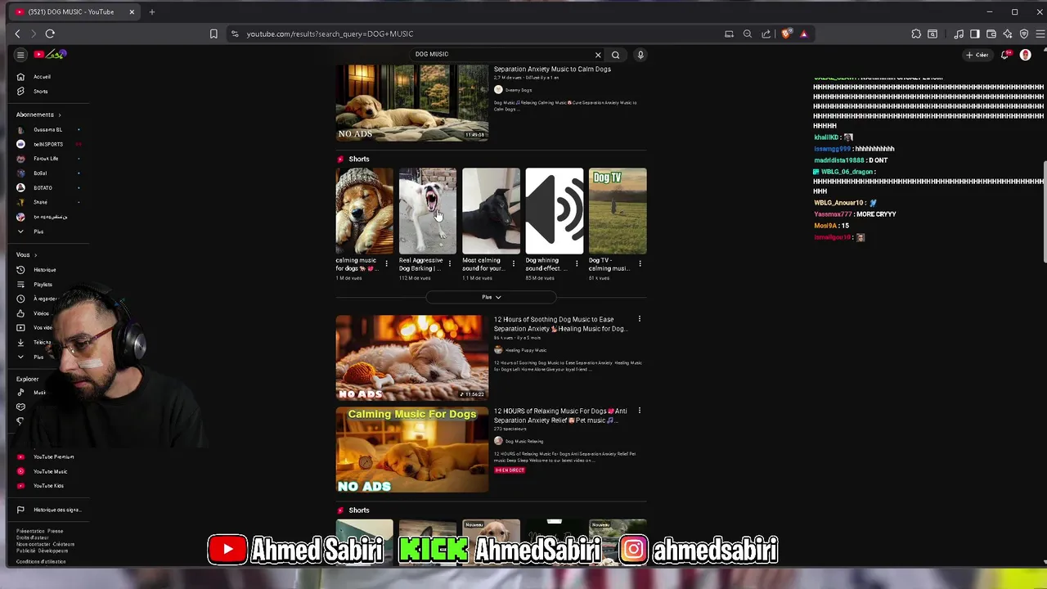Click the share icon in address bar
1047x589 pixels.
click(x=766, y=34)
